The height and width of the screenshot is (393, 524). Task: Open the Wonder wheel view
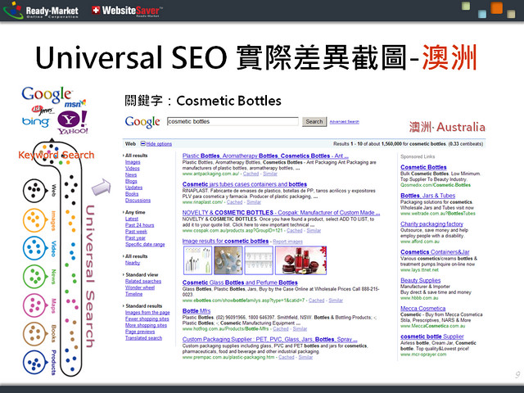(140, 287)
